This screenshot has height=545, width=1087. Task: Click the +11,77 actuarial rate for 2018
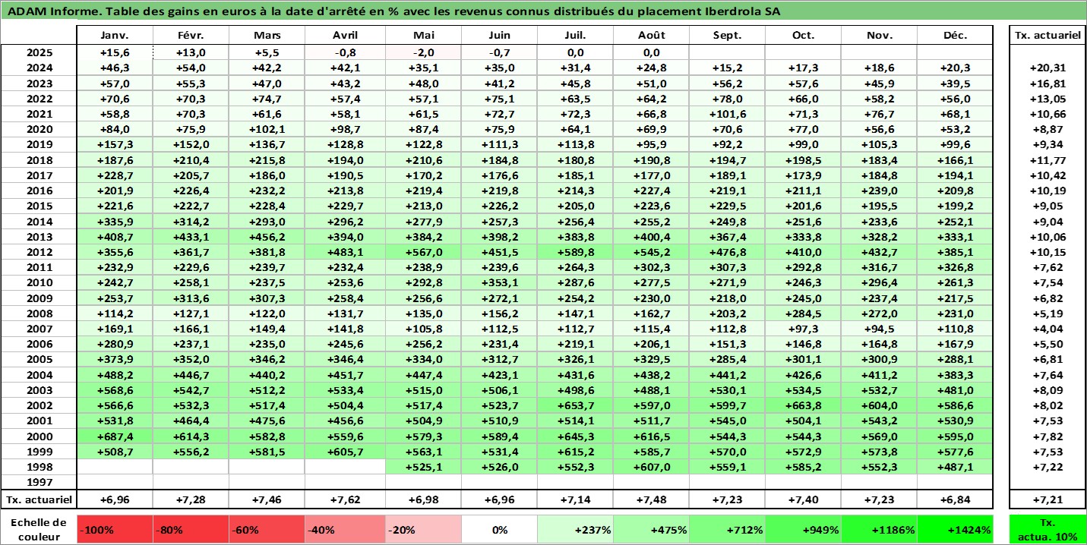[1047, 160]
